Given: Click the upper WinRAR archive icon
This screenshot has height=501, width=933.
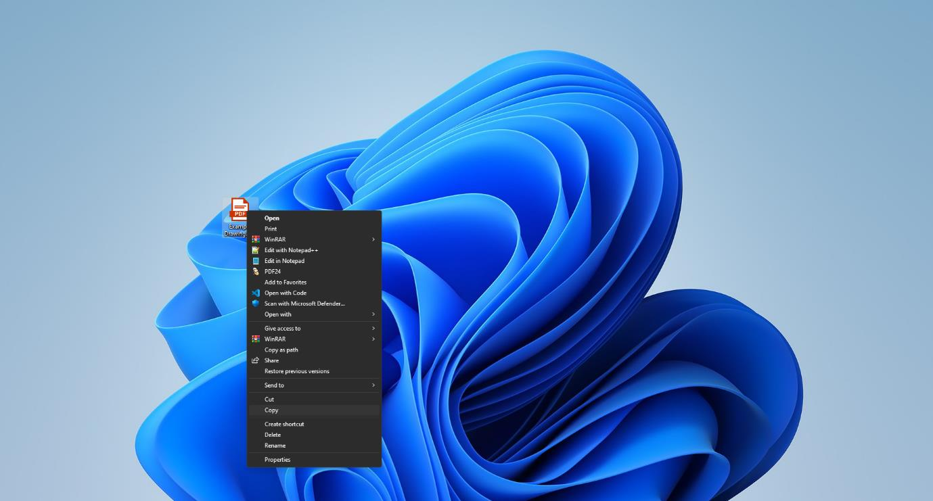Looking at the screenshot, I should click(256, 239).
